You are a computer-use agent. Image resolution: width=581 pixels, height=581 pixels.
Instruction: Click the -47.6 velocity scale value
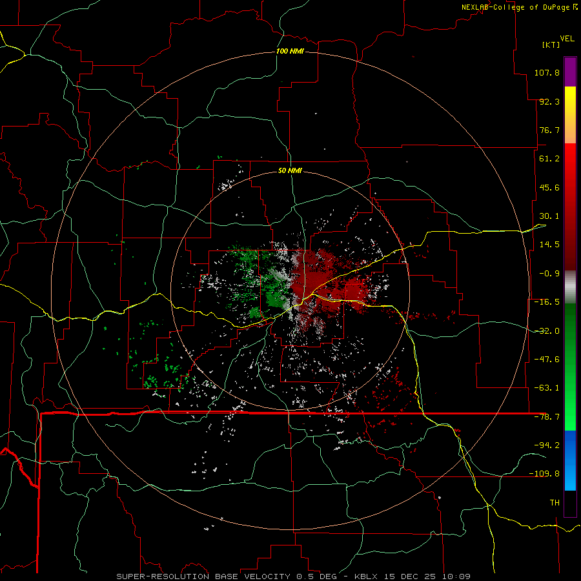click(x=547, y=360)
